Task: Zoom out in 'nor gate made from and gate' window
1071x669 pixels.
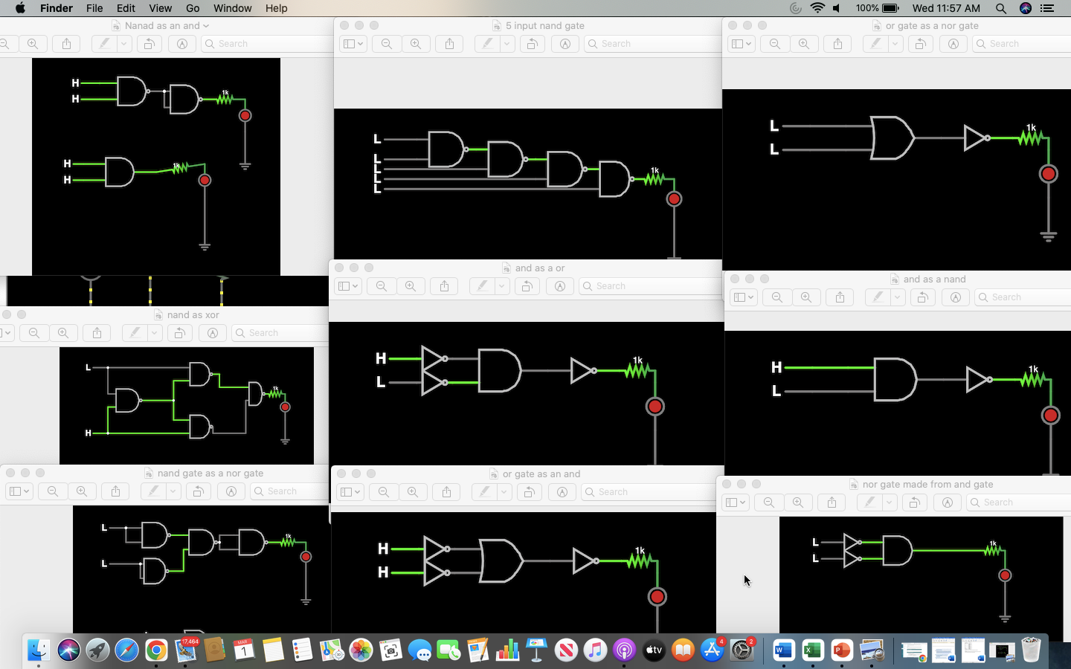Action: click(769, 502)
